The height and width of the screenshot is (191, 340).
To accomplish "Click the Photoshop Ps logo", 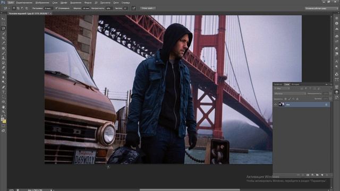I will (3, 2).
